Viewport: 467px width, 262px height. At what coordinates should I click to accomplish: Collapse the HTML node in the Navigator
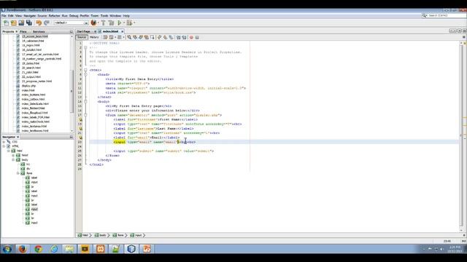[4, 146]
